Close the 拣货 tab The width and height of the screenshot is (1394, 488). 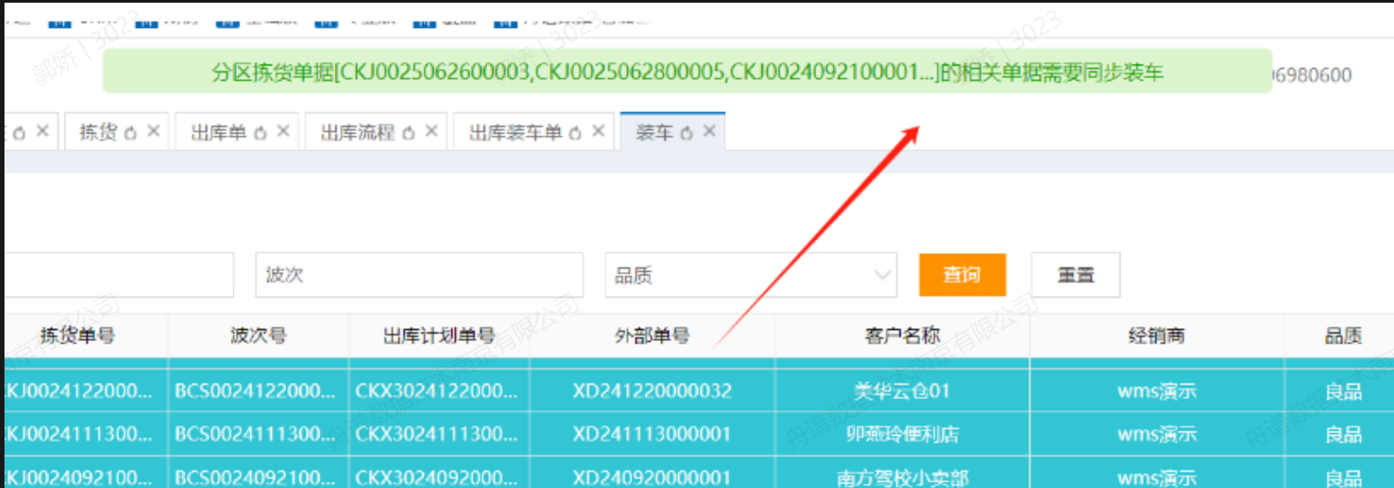coord(153,132)
